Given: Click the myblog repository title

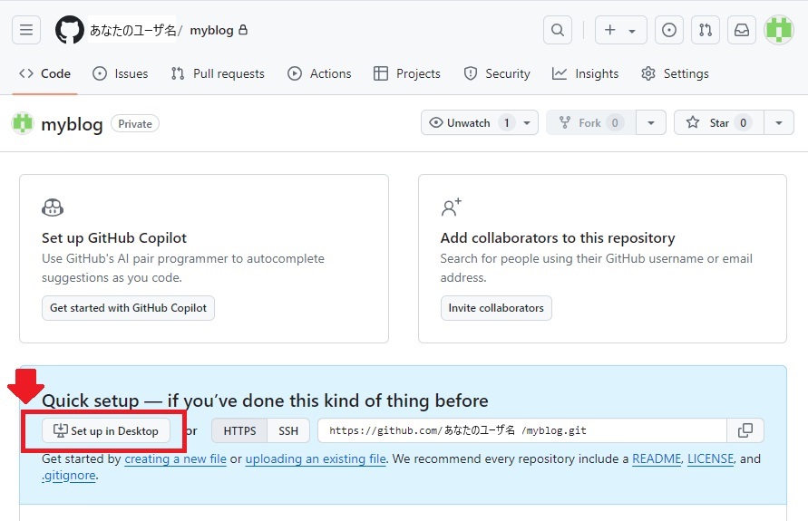Looking at the screenshot, I should [73, 124].
